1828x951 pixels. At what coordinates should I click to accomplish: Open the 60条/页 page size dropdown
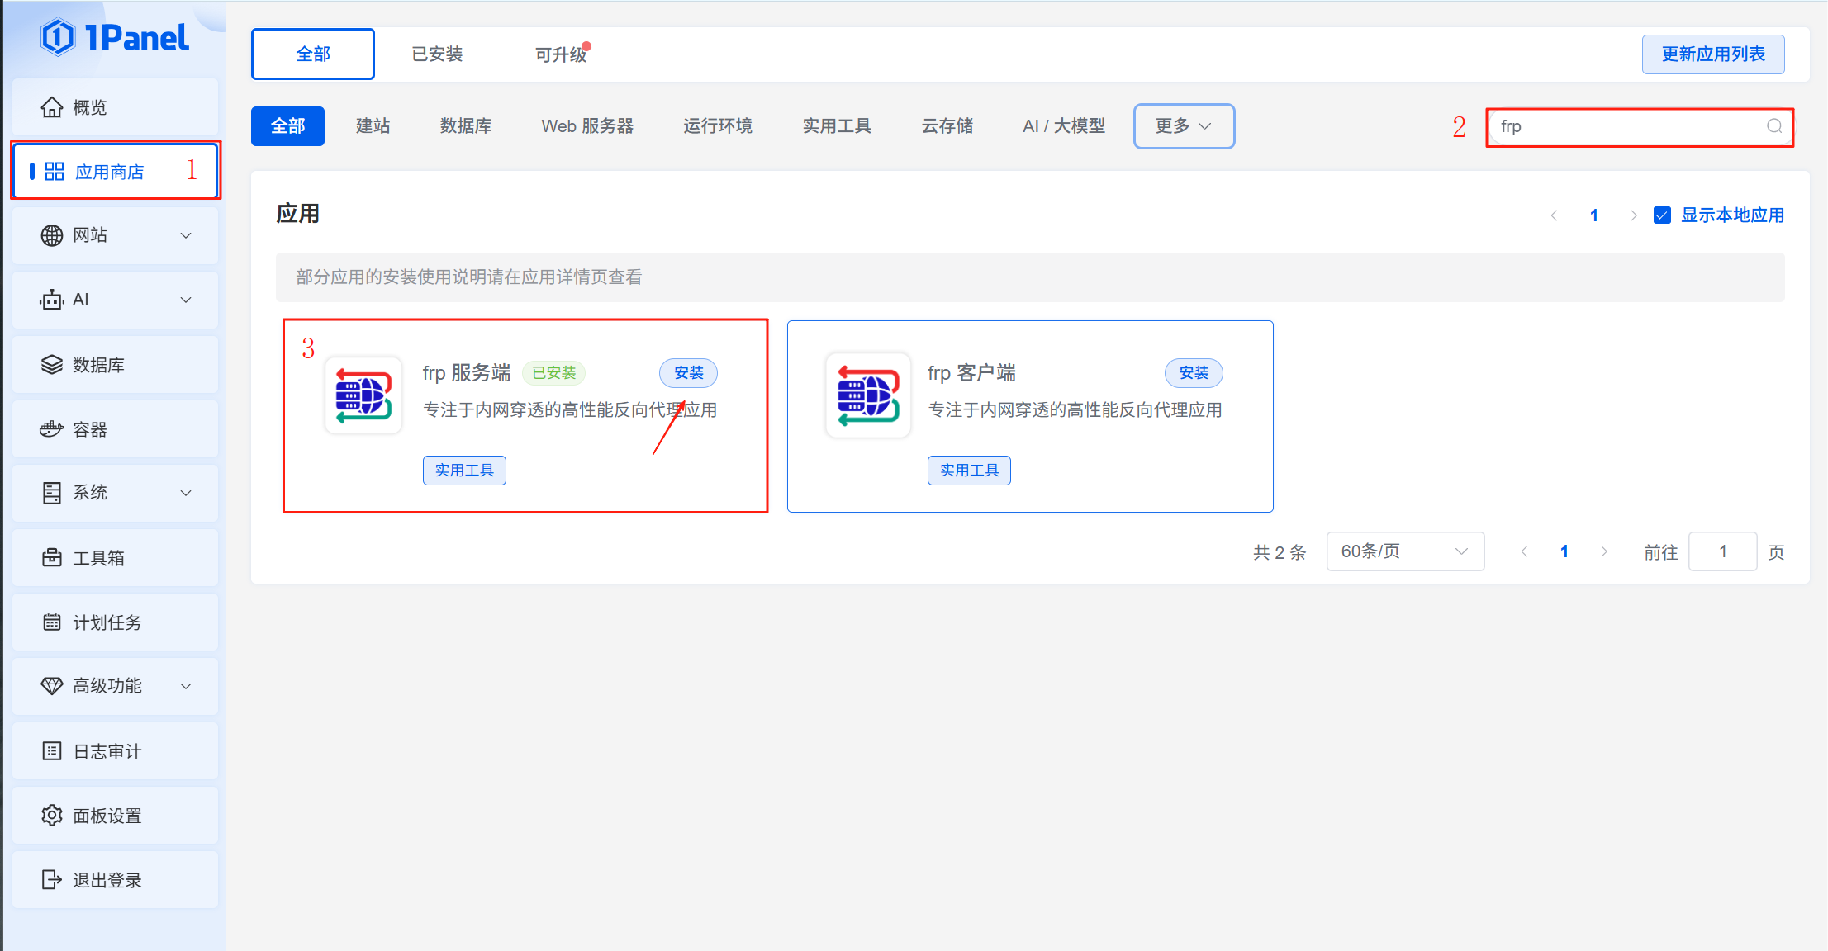1404,551
